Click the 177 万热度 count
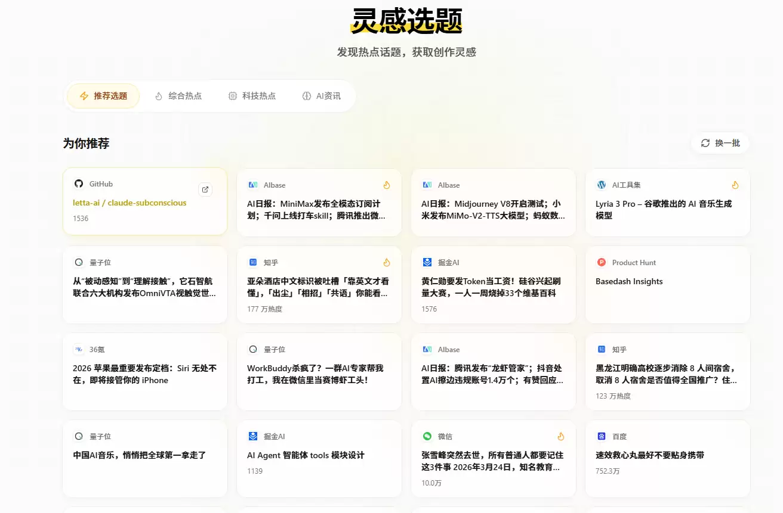 tap(264, 309)
